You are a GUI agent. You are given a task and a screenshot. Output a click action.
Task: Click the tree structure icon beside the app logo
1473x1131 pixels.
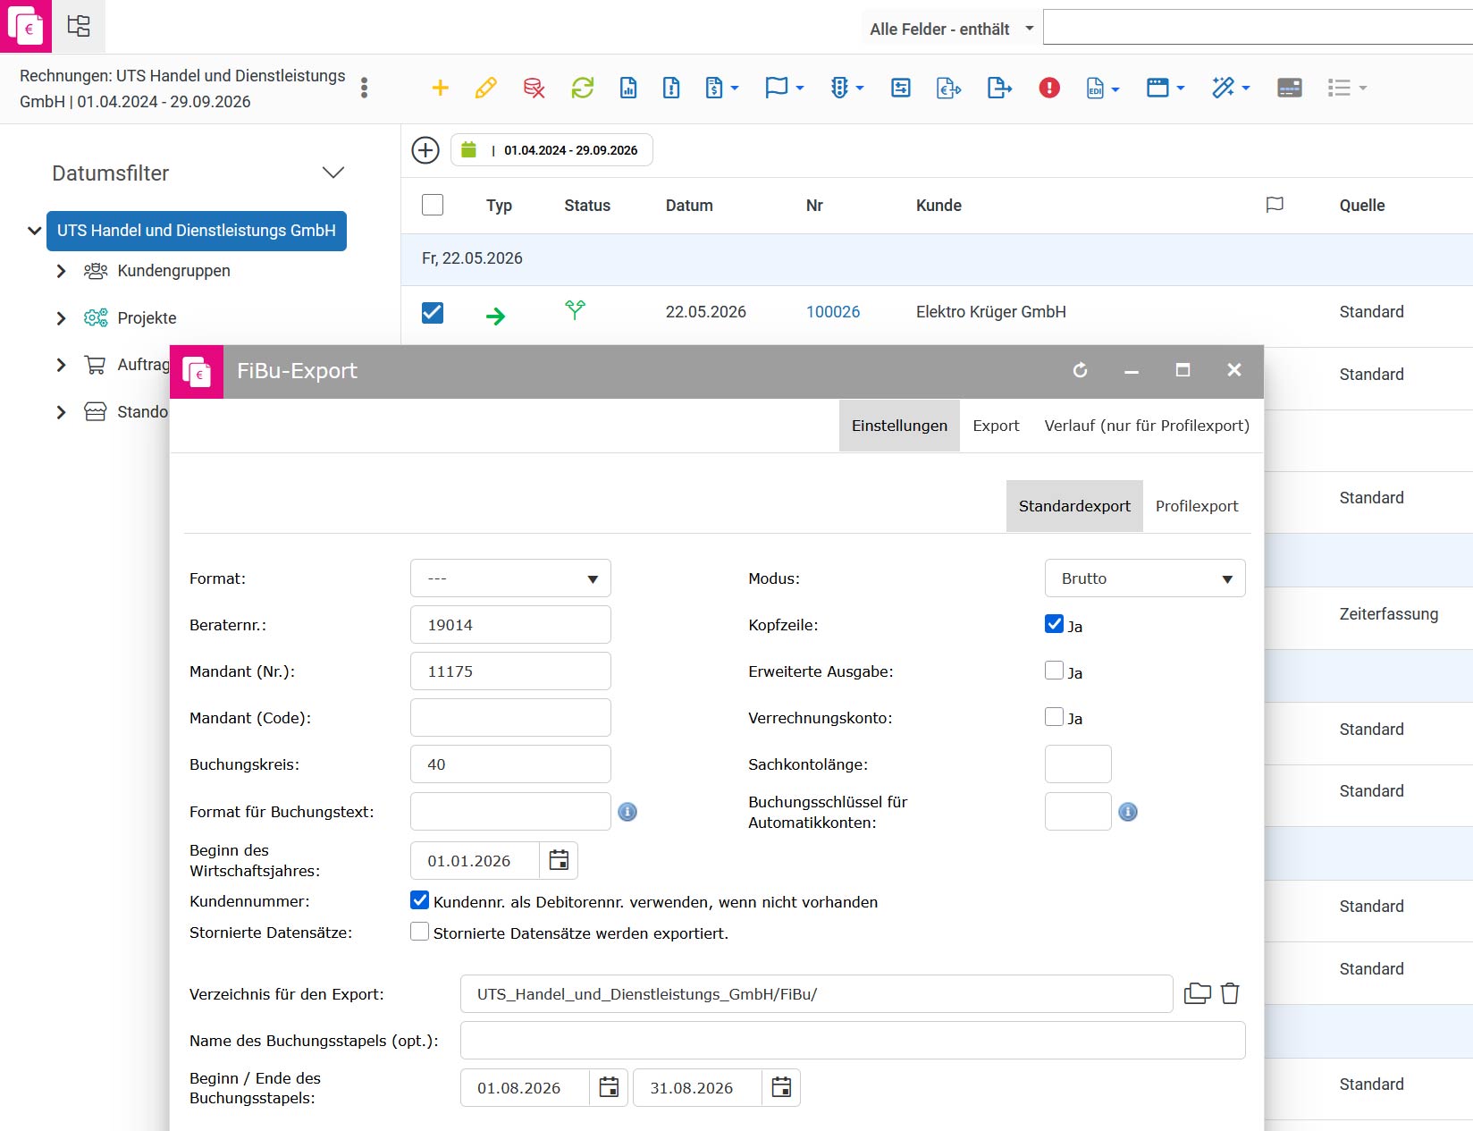click(79, 26)
